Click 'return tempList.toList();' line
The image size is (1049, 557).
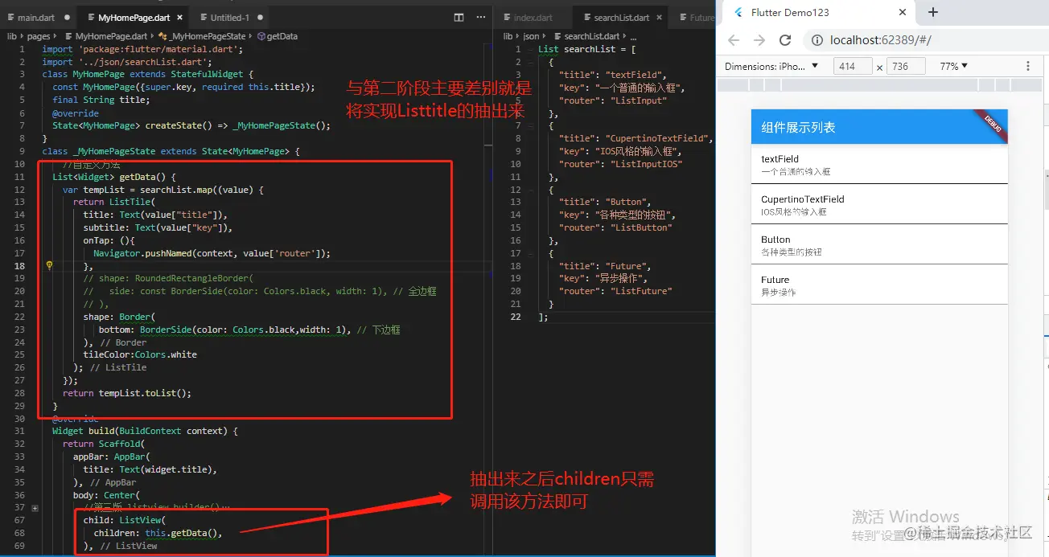[127, 393]
